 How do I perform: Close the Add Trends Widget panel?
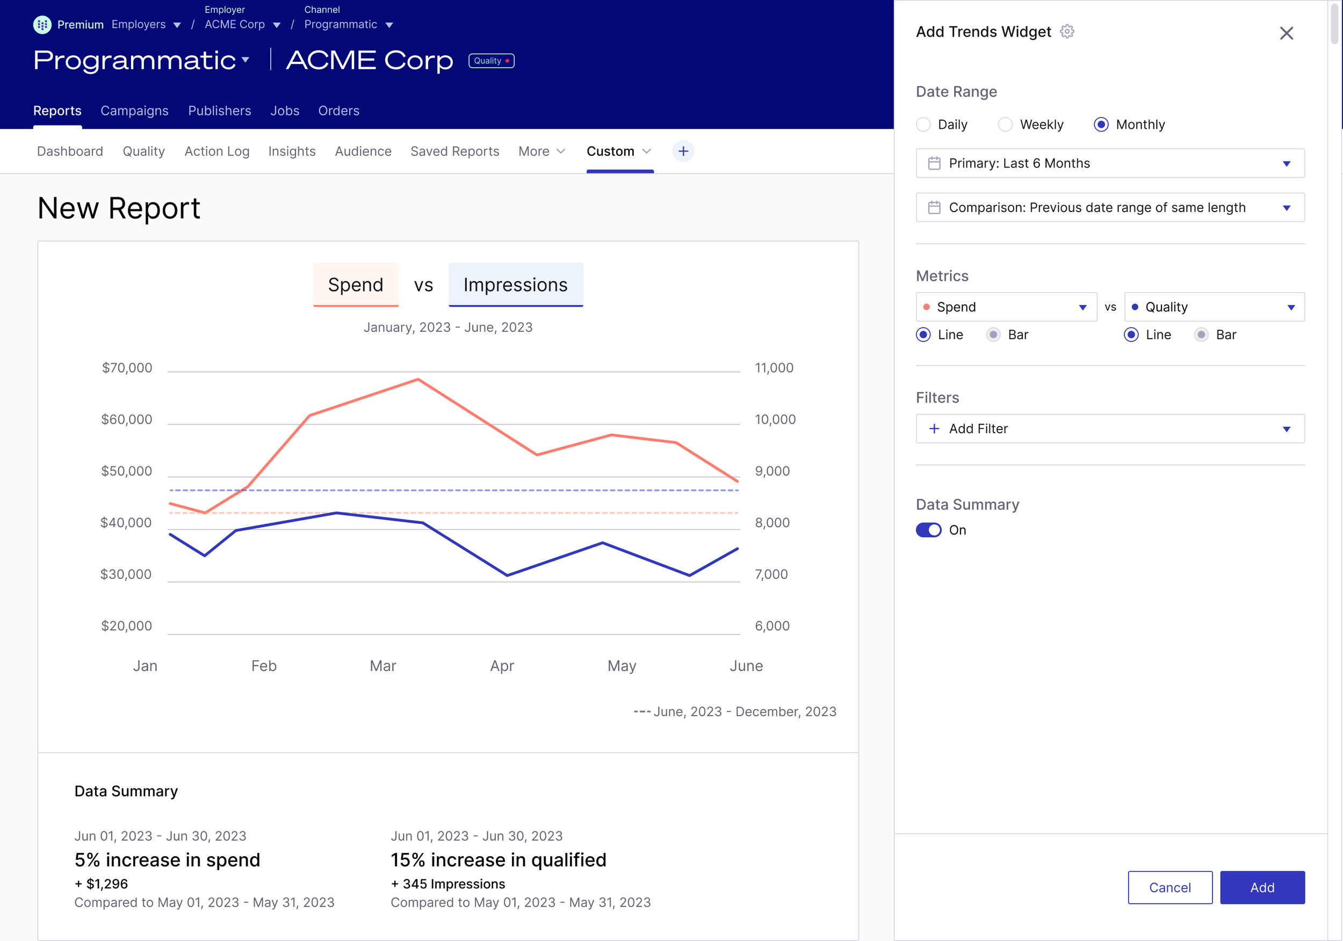coord(1286,33)
